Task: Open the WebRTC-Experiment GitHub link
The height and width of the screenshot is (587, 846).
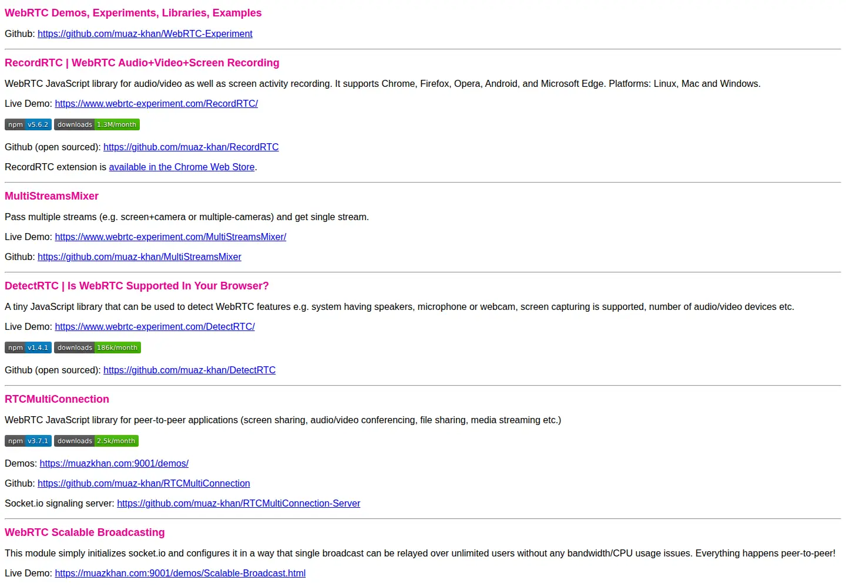Action: point(145,34)
